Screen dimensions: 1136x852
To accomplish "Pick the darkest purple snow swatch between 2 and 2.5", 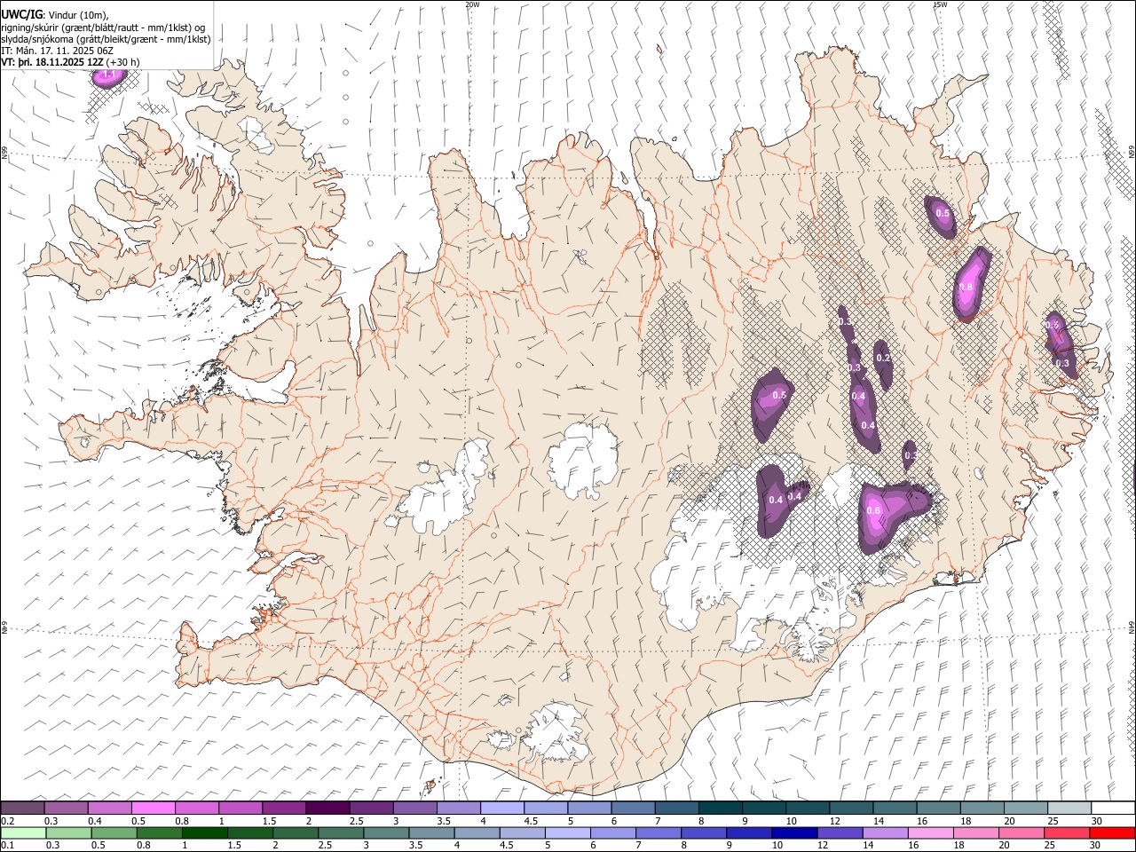I will [x=327, y=808].
